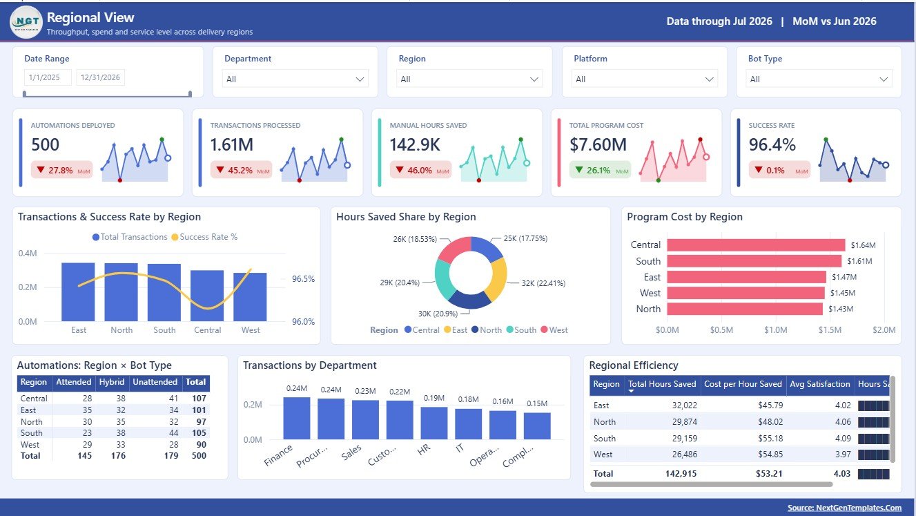
Task: Select the Central program cost bar $1.64M
Action: click(x=756, y=245)
